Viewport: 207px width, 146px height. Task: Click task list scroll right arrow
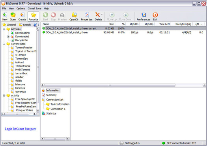[204, 85]
